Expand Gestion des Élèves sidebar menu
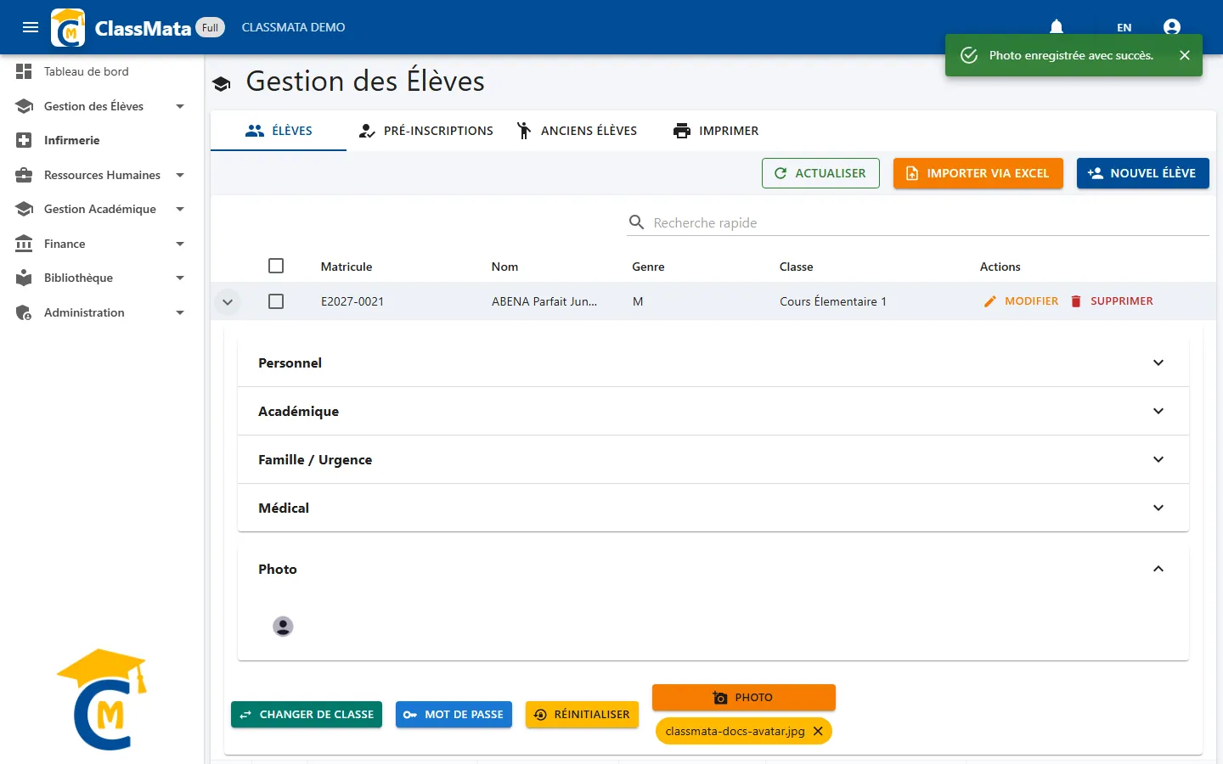 (x=102, y=106)
